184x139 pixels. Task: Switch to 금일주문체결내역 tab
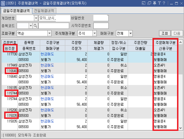pyautogui.click(x=16, y=11)
